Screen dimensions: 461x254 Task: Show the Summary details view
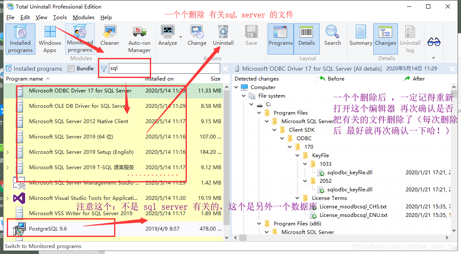coord(361,36)
